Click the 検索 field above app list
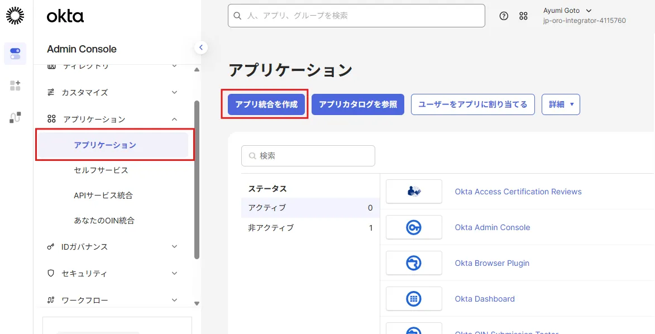655x334 pixels. (x=308, y=156)
